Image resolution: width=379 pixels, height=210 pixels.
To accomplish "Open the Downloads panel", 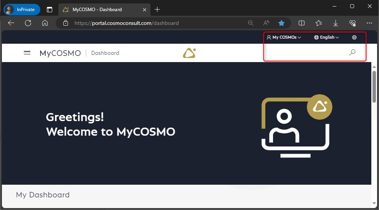I will click(x=336, y=23).
